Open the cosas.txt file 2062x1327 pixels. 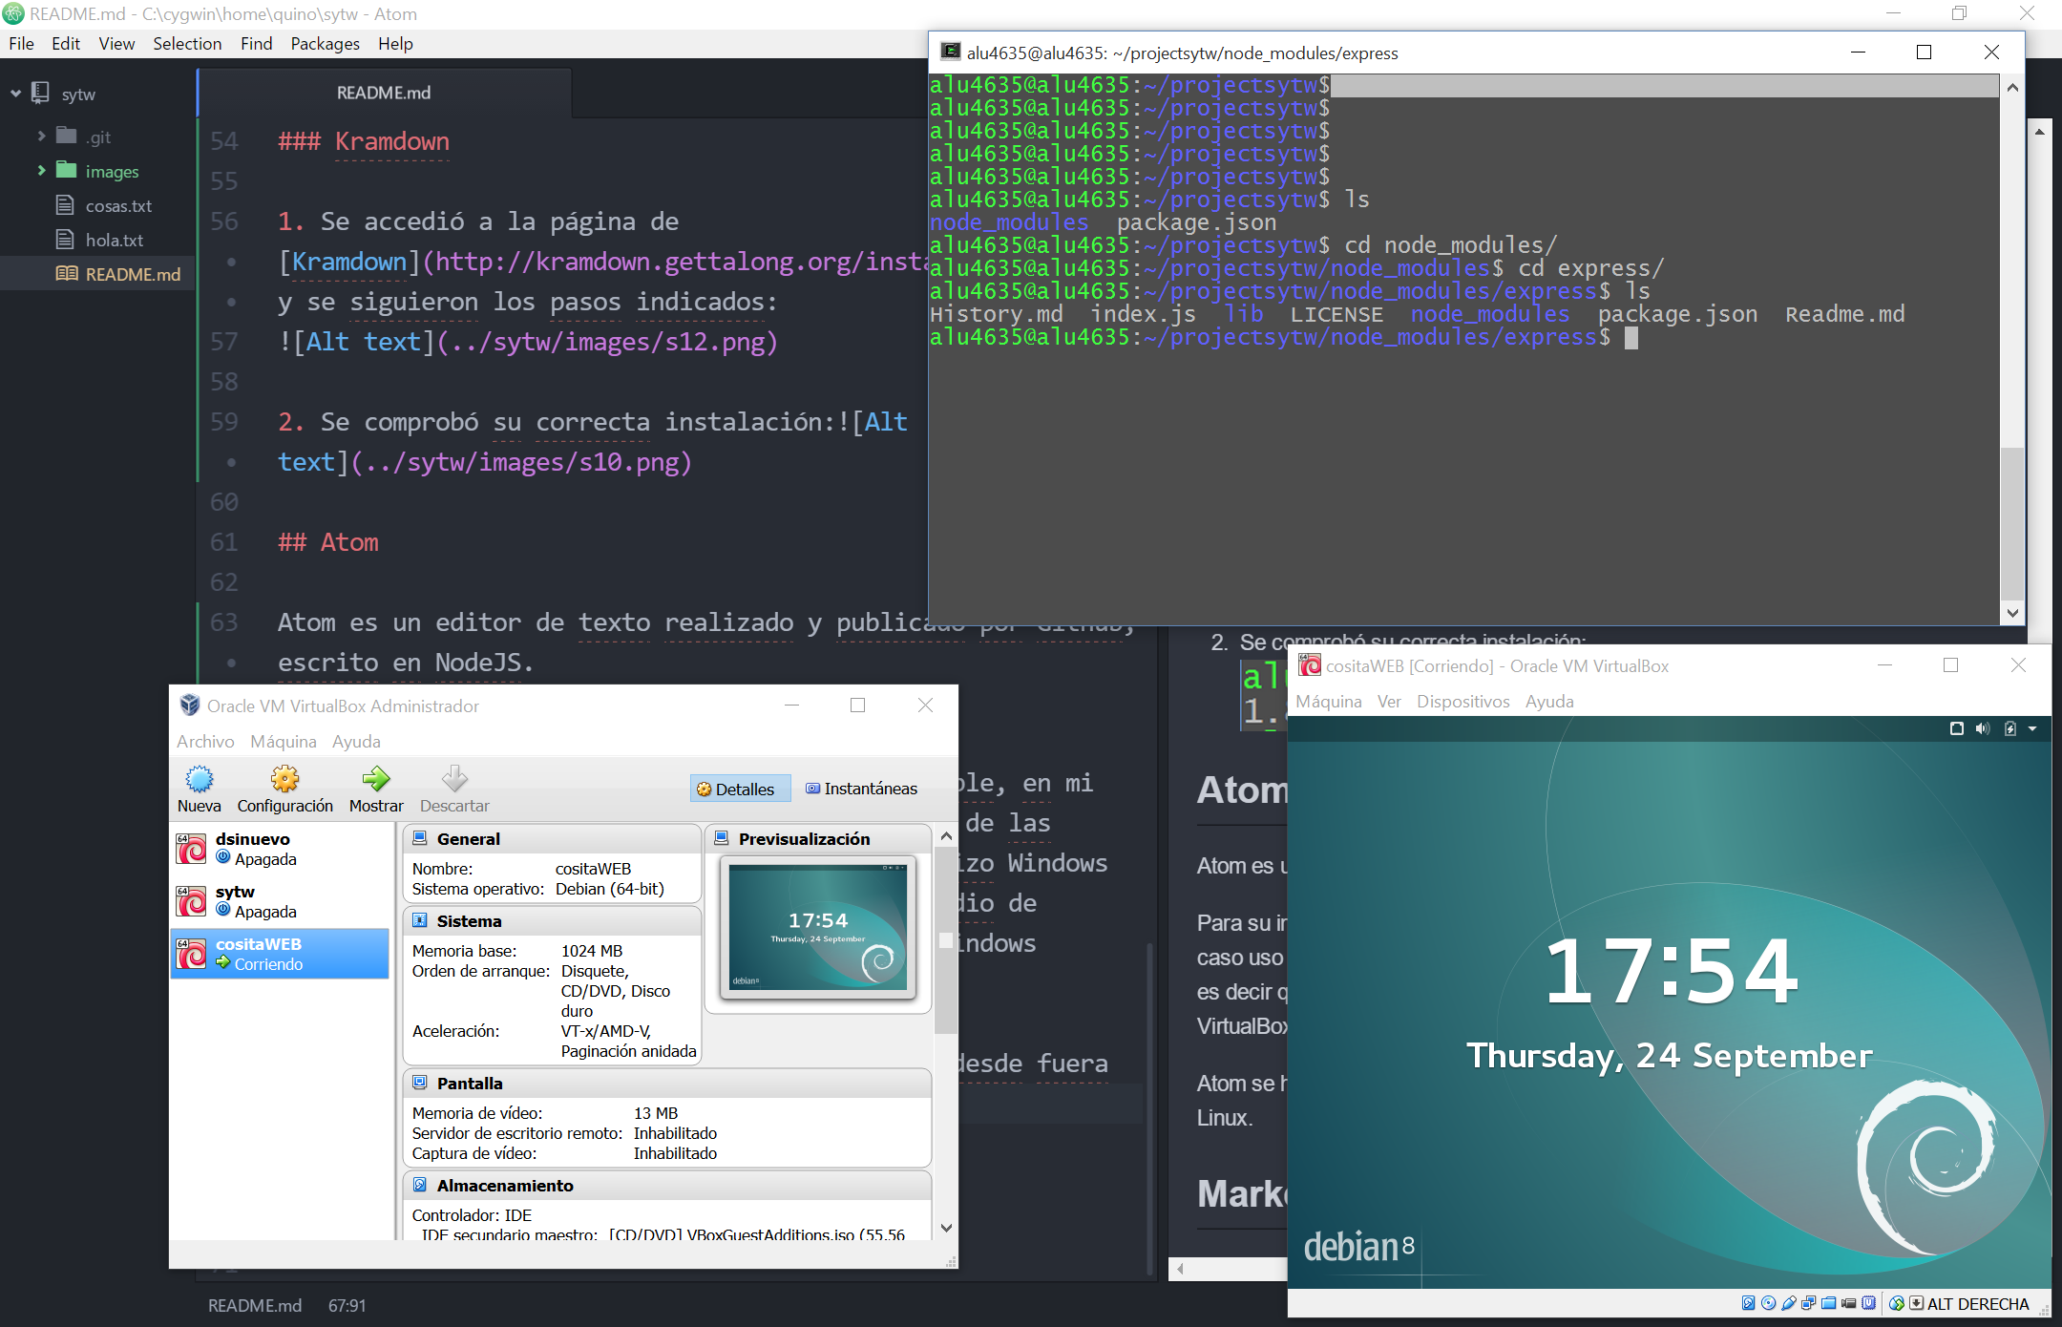point(118,206)
